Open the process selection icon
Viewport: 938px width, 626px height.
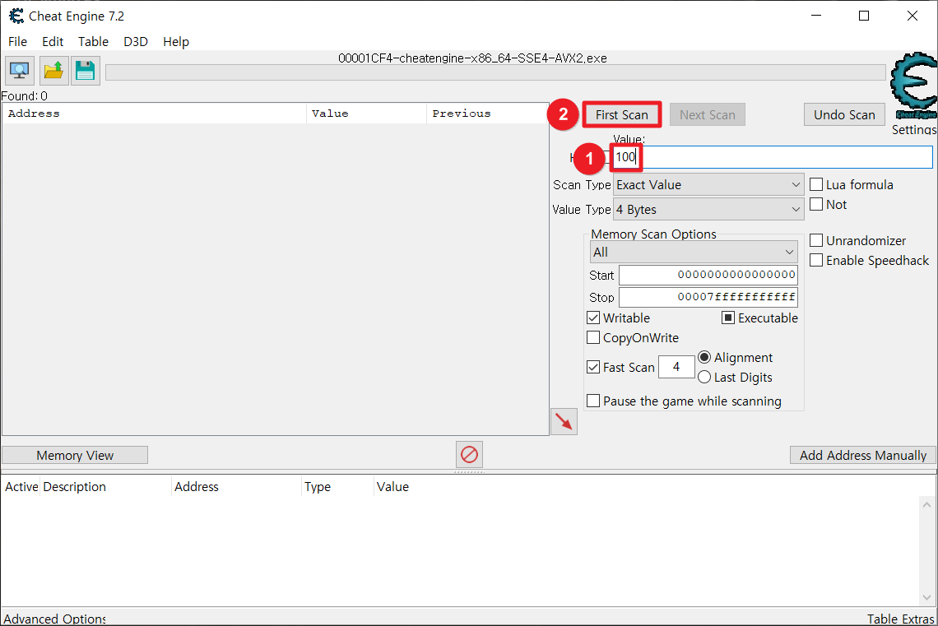20,71
